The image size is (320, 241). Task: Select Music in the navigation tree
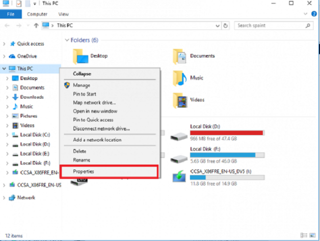(26, 106)
